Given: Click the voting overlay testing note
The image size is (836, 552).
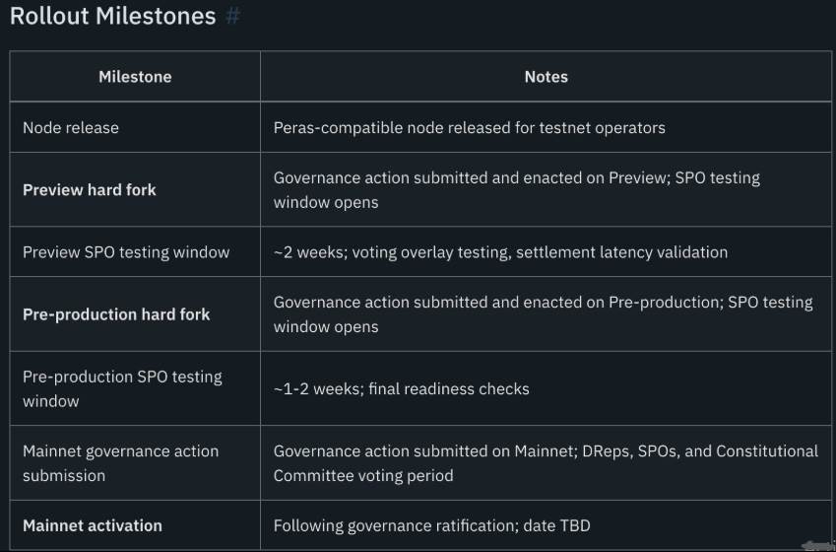Looking at the screenshot, I should tap(500, 252).
